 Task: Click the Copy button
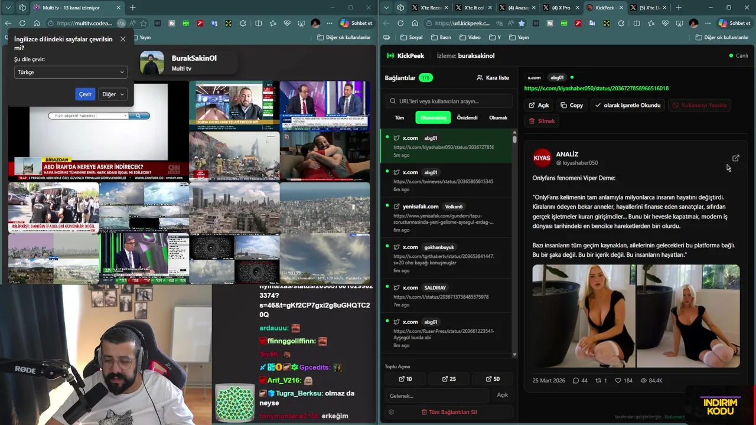(x=572, y=105)
